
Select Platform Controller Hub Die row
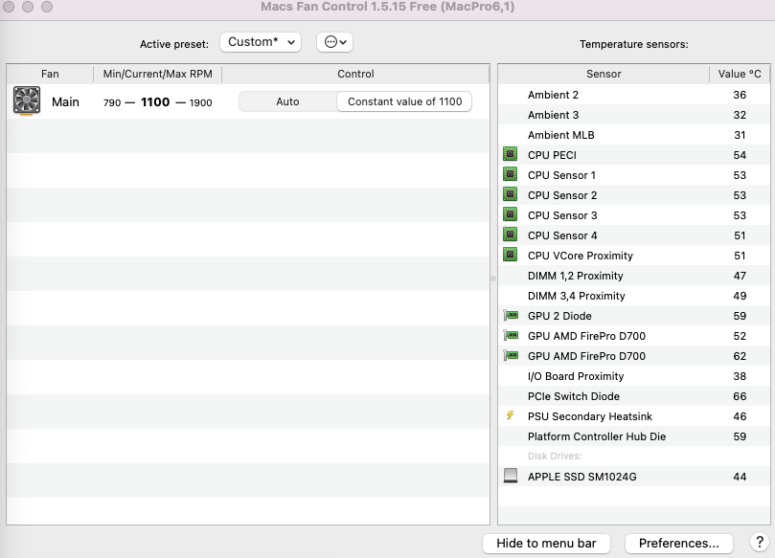click(x=634, y=436)
